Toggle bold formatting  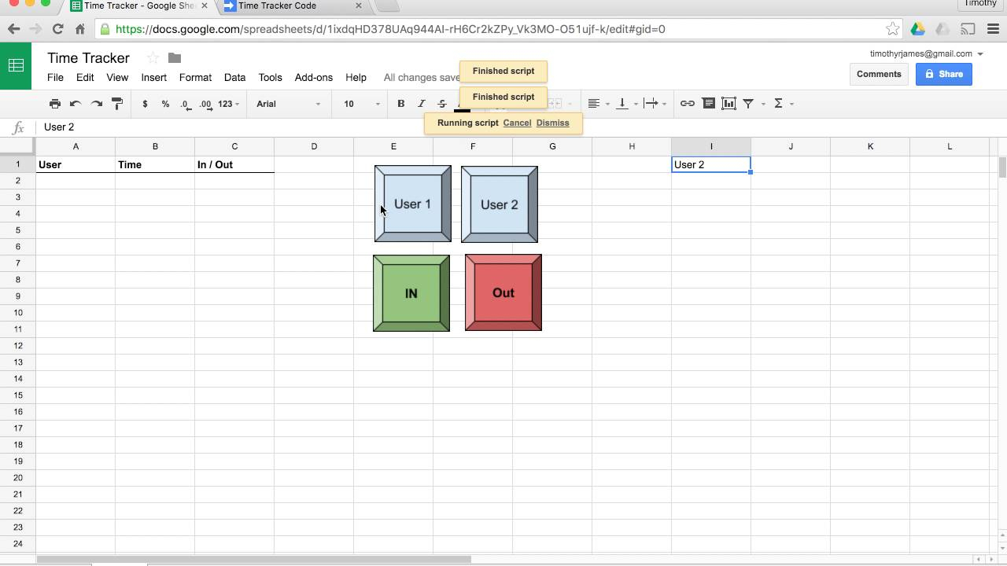[401, 103]
